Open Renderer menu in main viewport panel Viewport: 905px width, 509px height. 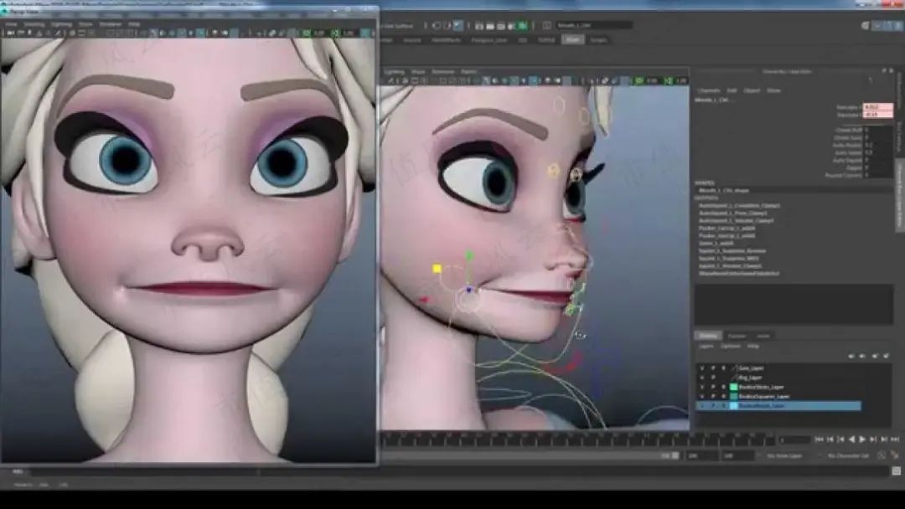443,71
